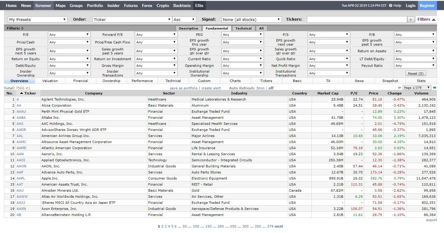444x233 pixels.
Task: Select the Performance view tab
Action: click(142, 81)
